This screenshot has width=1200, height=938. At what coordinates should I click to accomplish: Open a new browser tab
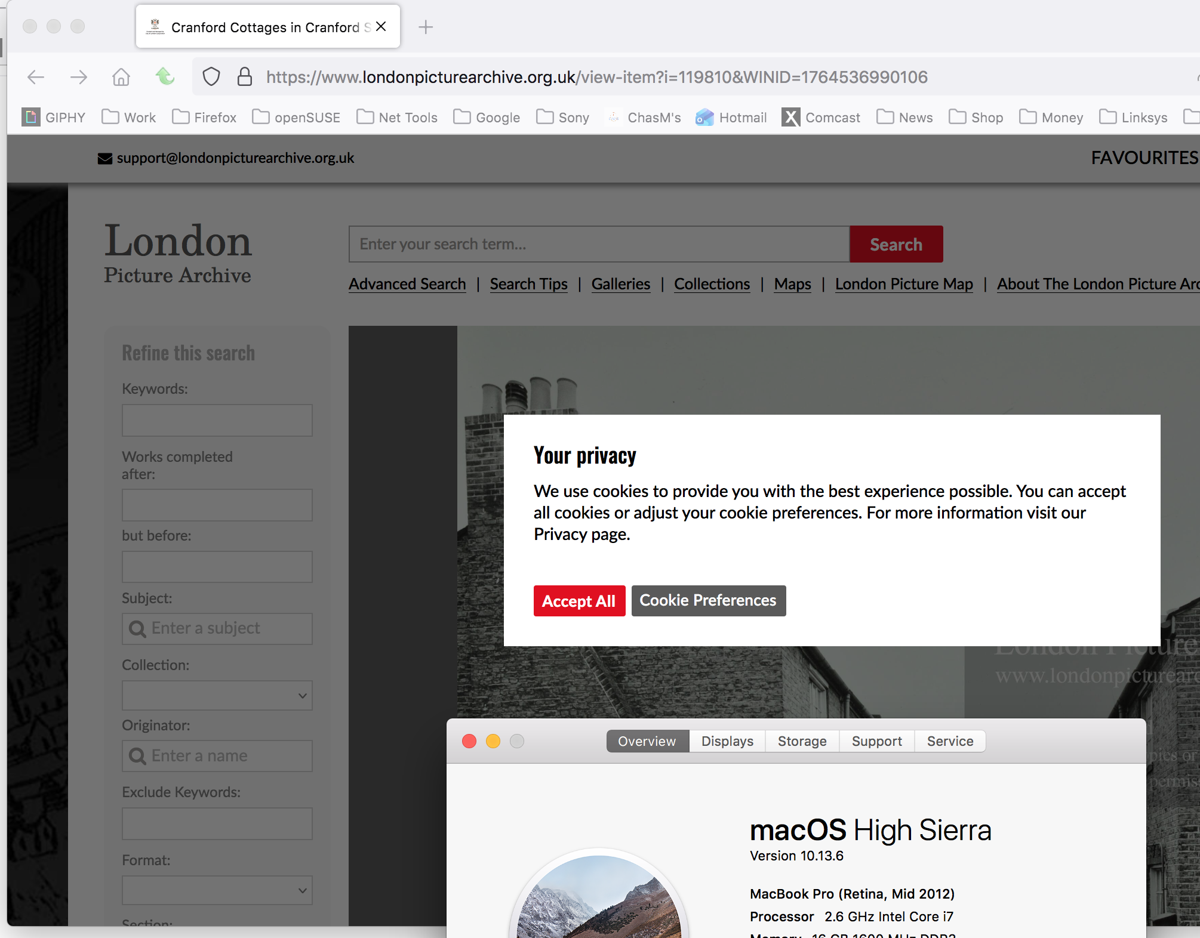pyautogui.click(x=426, y=27)
